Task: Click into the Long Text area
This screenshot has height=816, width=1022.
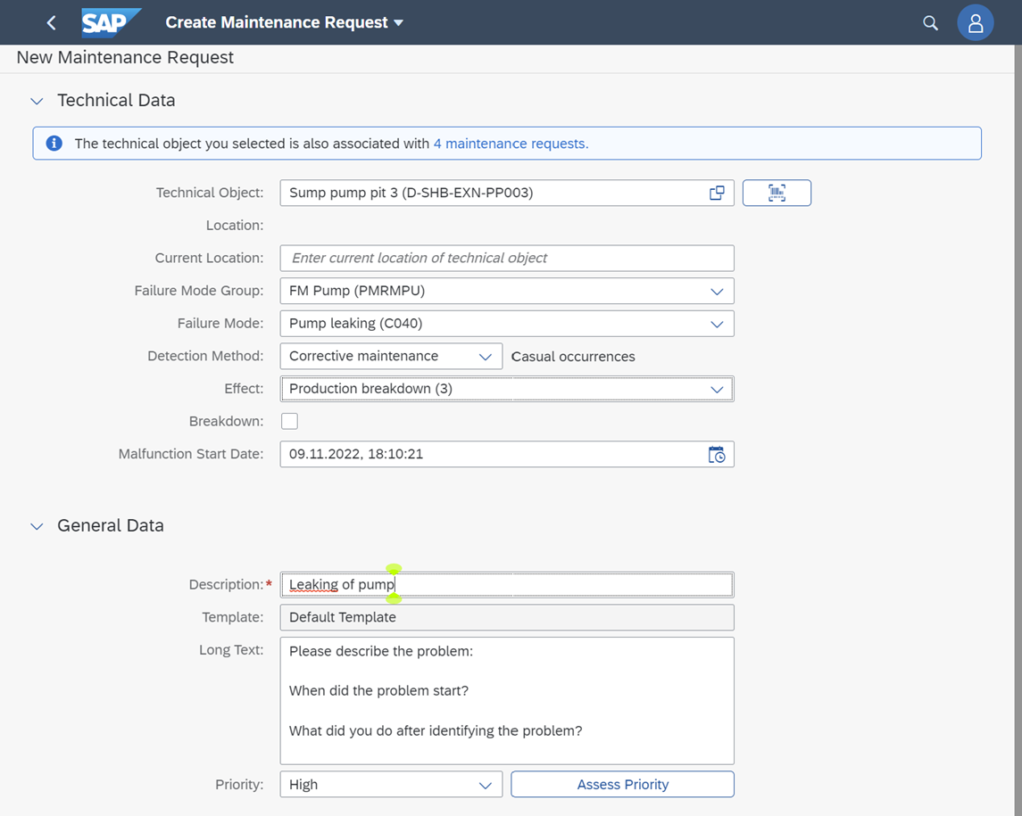Action: point(507,701)
